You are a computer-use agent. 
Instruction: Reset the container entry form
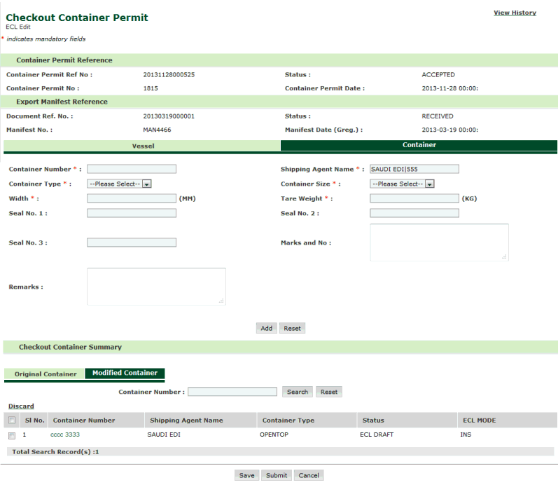click(x=292, y=328)
